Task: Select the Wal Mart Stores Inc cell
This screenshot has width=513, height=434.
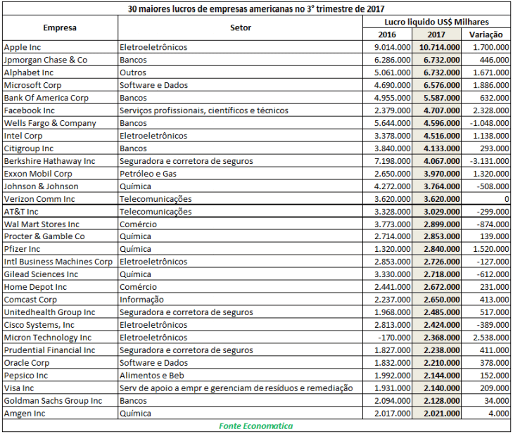Action: (x=60, y=224)
